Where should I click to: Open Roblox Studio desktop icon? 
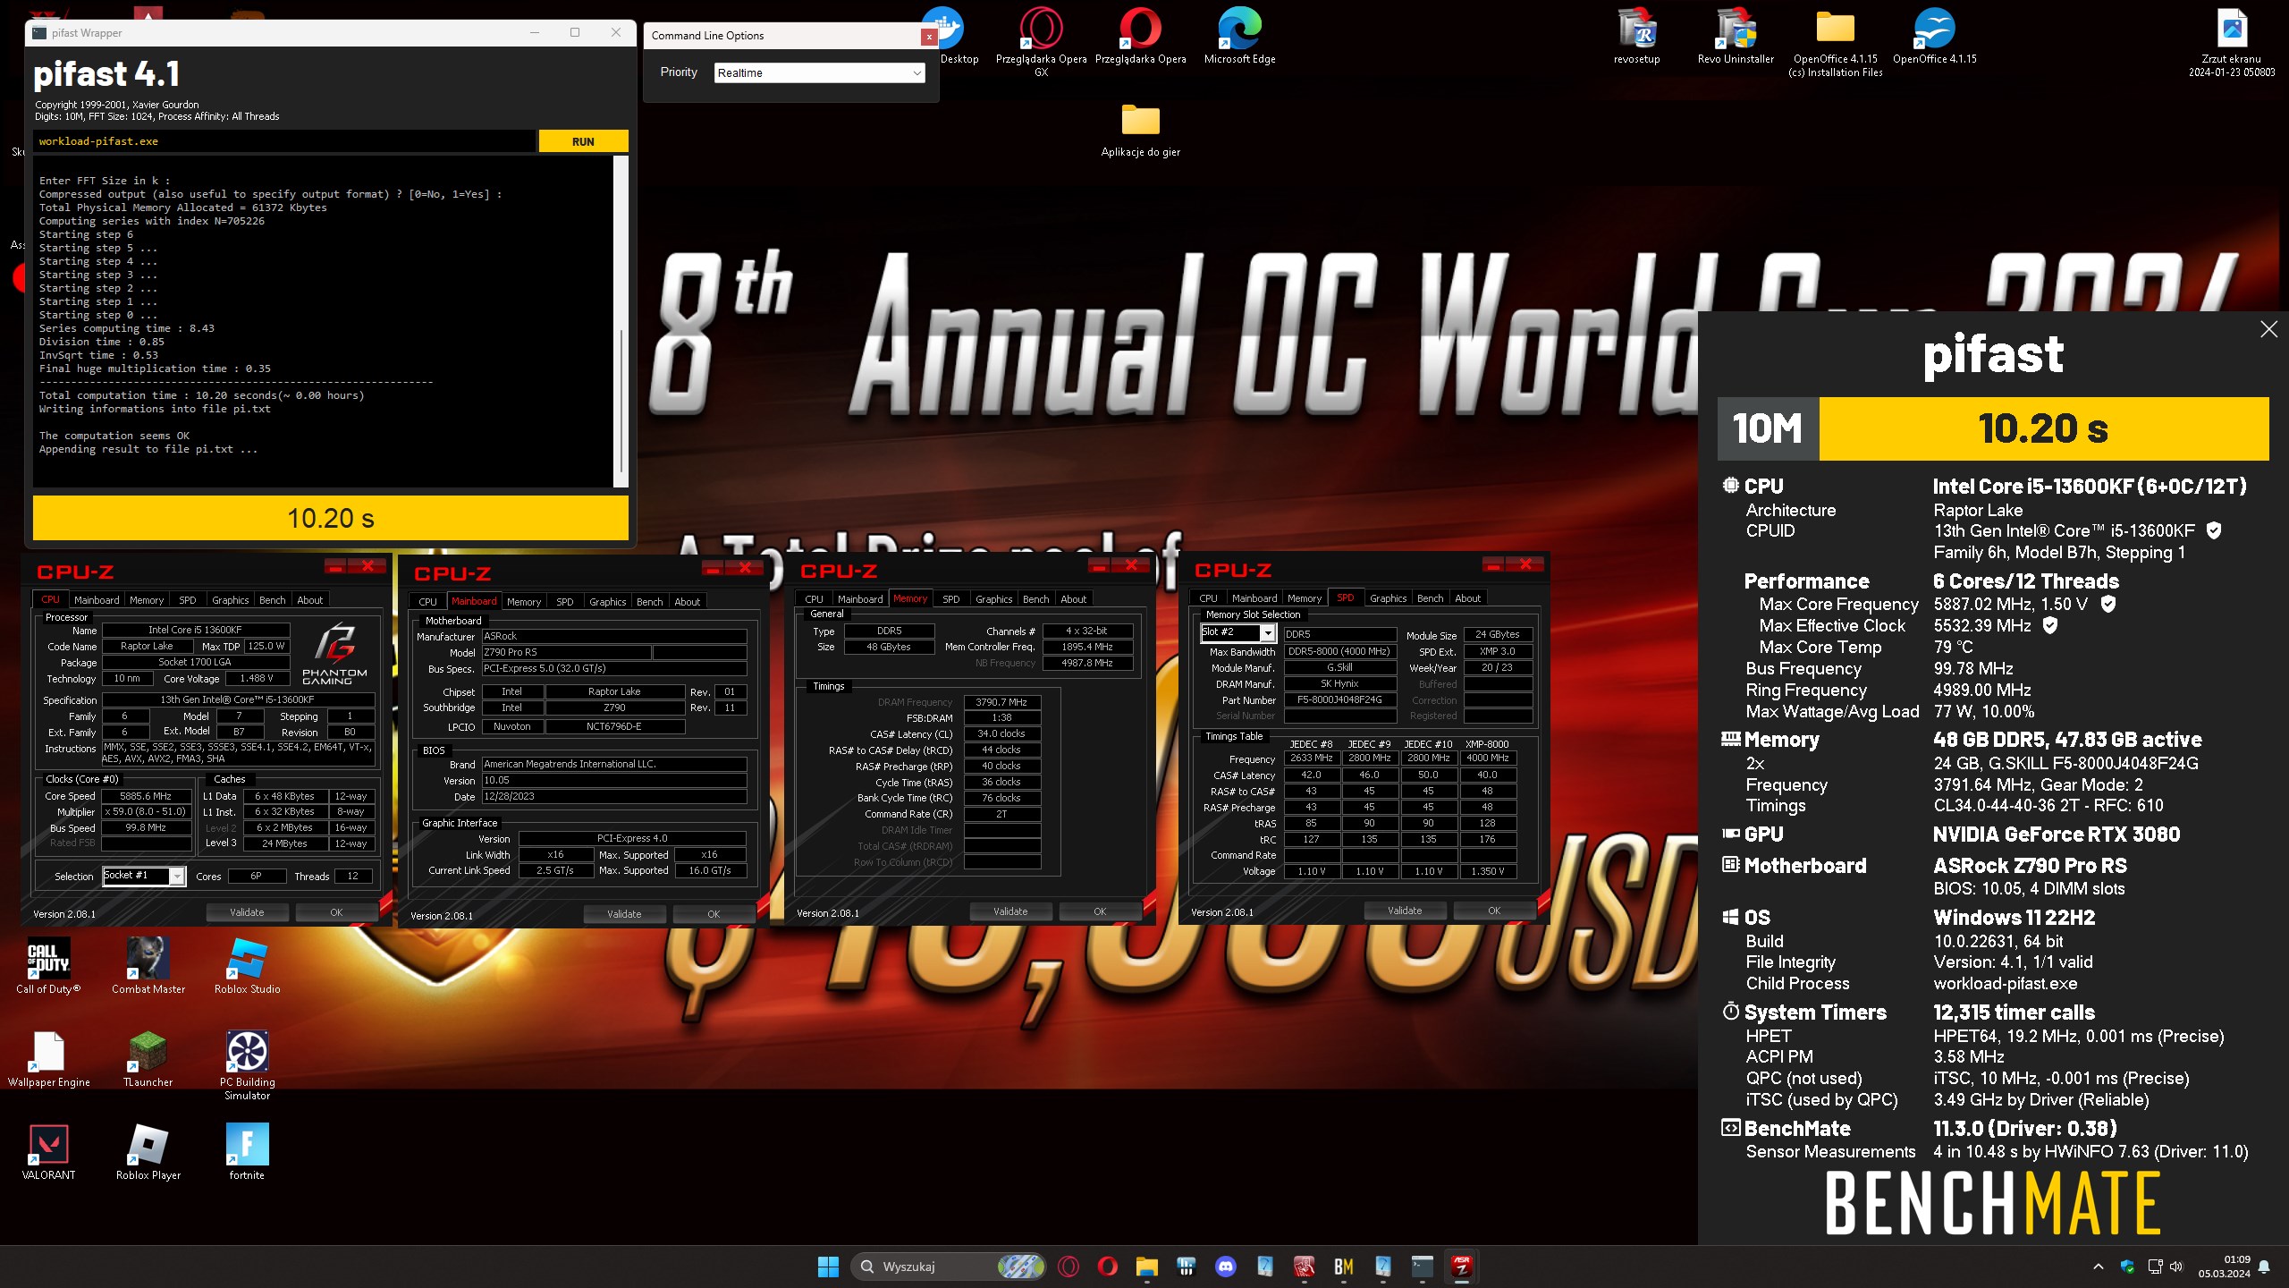[248, 964]
